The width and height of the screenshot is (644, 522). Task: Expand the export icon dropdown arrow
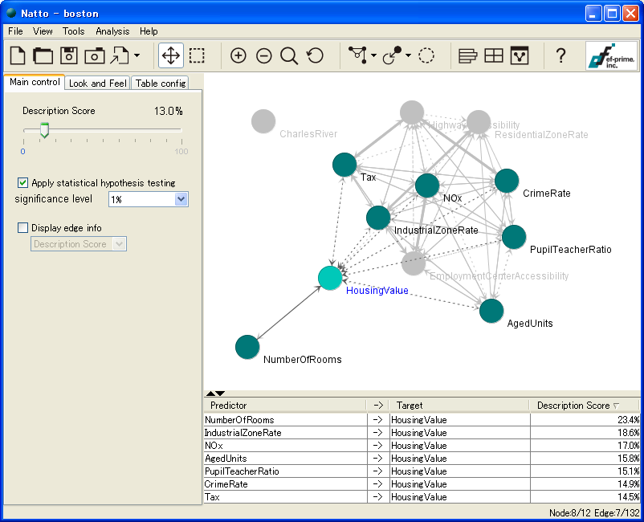pos(137,56)
